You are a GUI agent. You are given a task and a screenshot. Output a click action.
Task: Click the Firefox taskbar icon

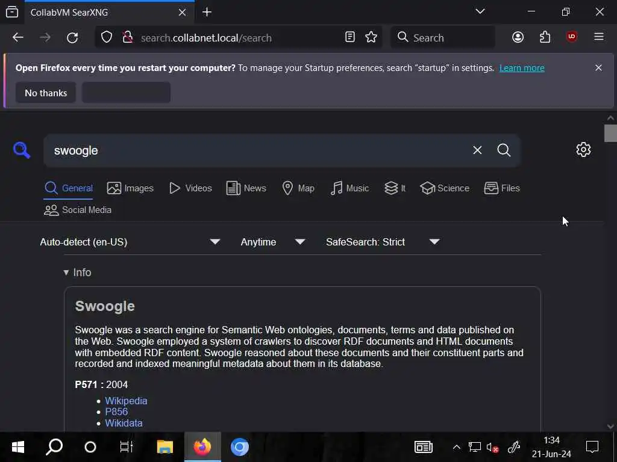(x=202, y=447)
